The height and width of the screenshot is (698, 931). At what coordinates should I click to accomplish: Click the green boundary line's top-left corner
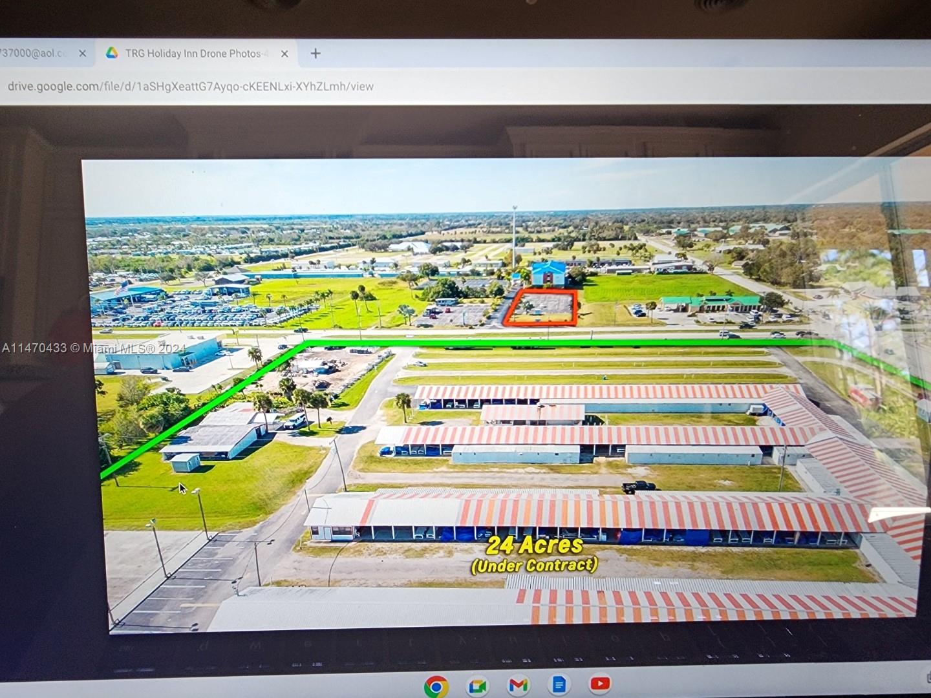click(306, 342)
